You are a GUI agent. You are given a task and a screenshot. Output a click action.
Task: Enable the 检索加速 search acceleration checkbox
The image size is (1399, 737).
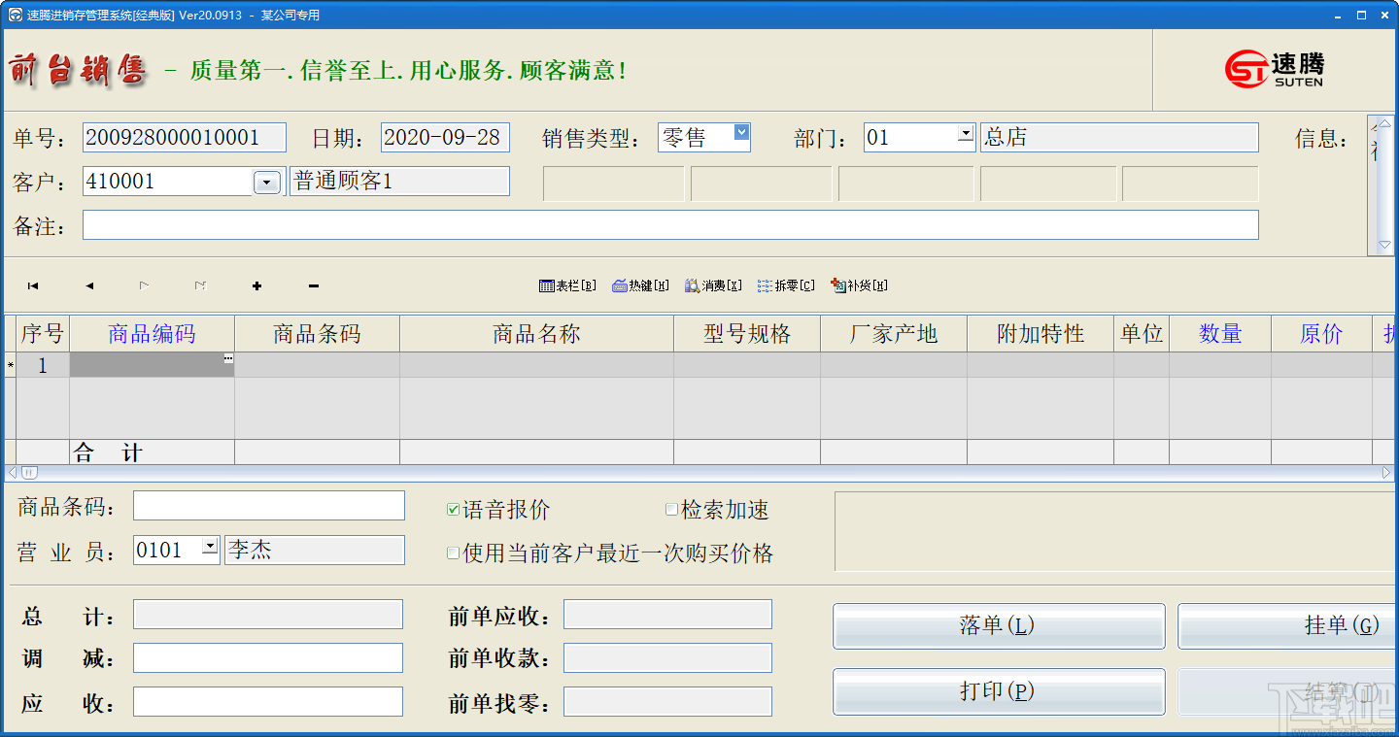click(670, 509)
